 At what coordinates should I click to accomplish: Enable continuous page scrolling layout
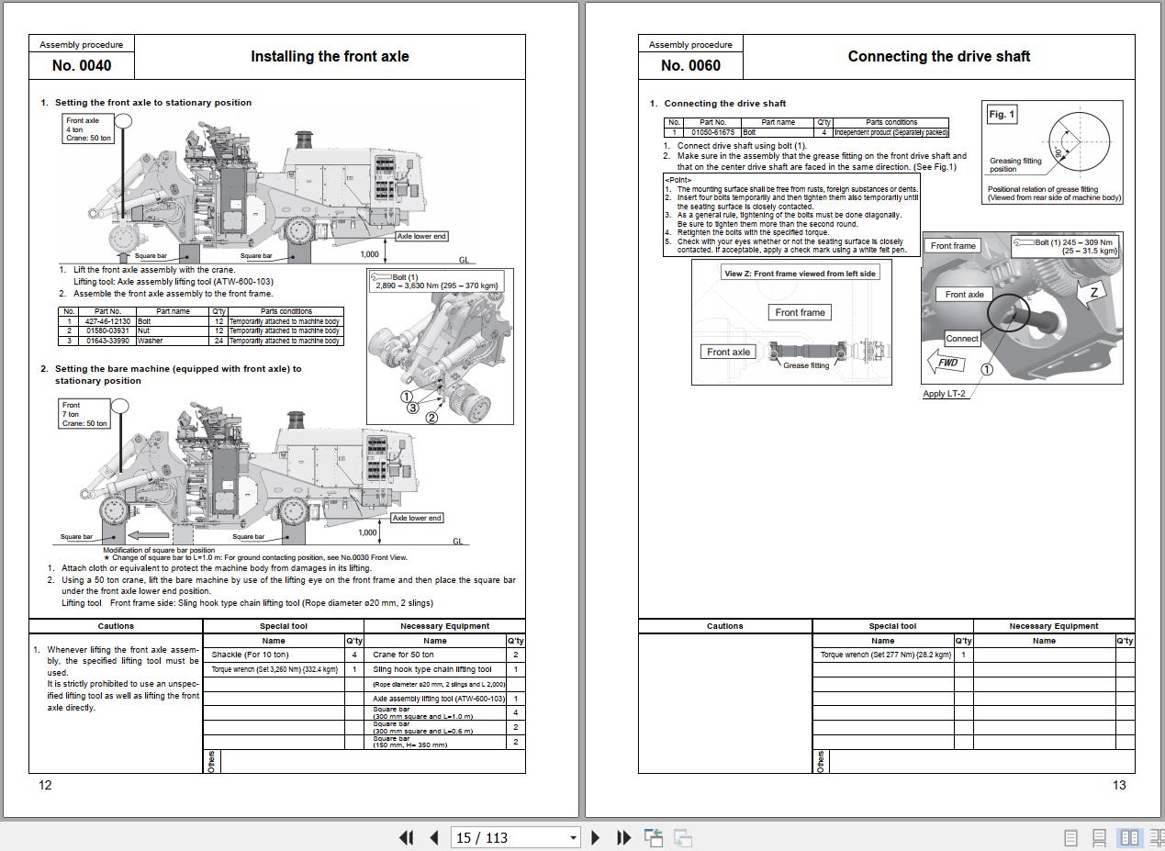click(1099, 837)
